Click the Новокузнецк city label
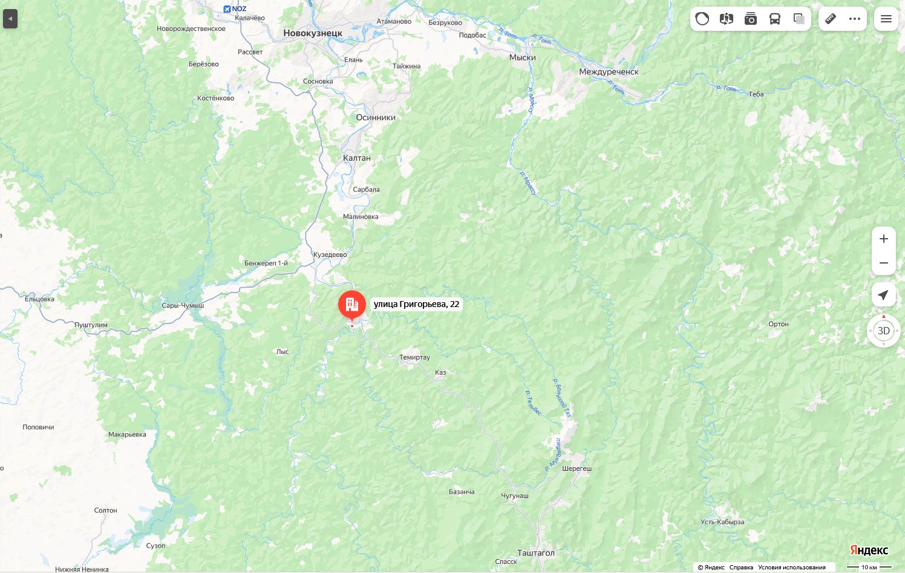This screenshot has height=573, width=905. tap(313, 33)
